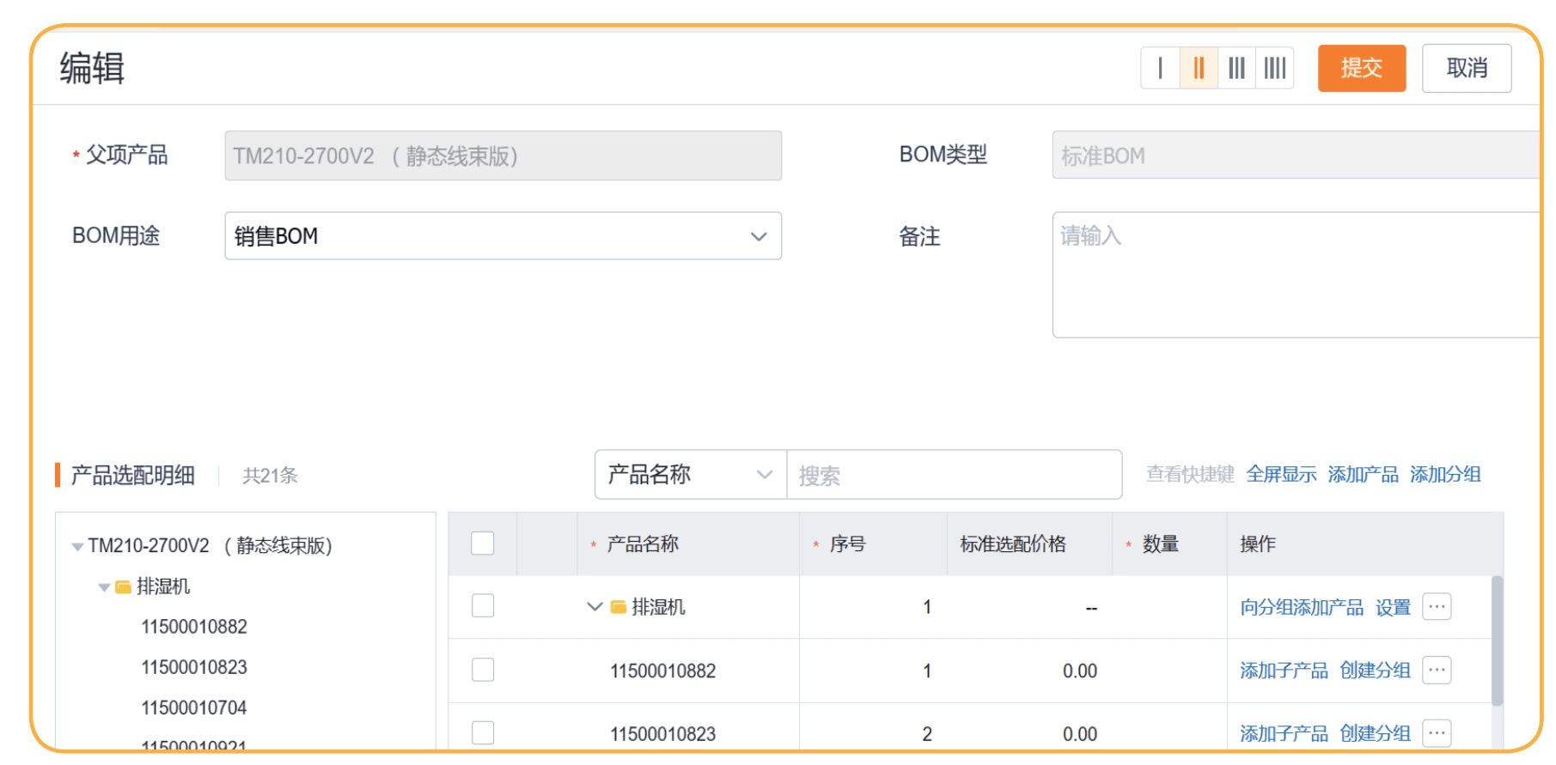The image size is (1556, 765).
Task: Click the 0.00 price in 11500010882 row
Action: coord(1080,671)
